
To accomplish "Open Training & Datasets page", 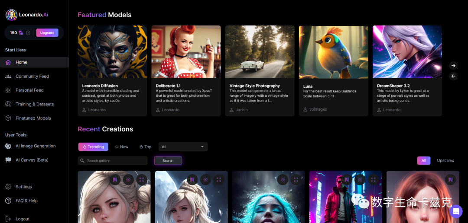I will coord(34,104).
